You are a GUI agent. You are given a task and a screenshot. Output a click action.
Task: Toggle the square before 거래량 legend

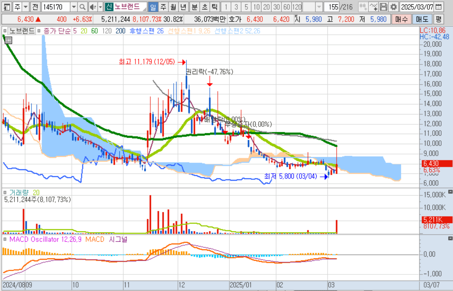coord(5,192)
